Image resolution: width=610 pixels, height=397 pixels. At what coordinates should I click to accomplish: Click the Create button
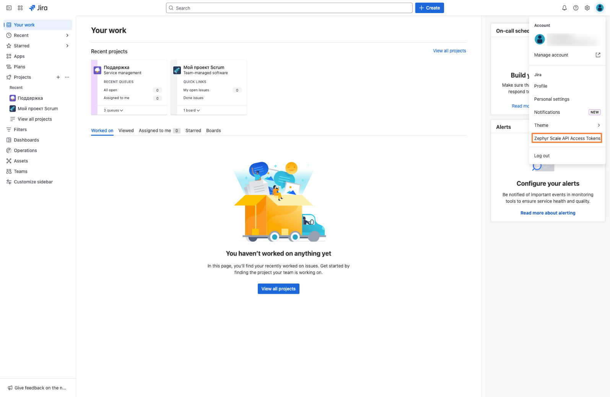pos(429,8)
